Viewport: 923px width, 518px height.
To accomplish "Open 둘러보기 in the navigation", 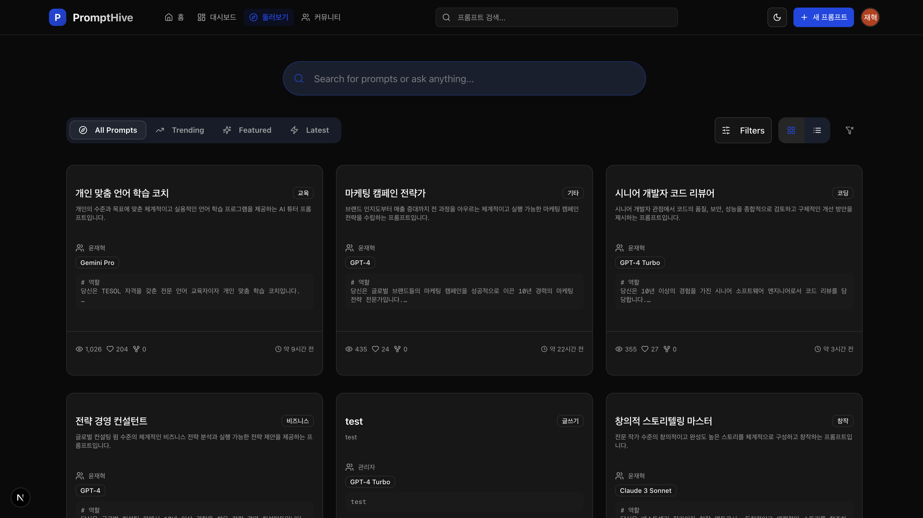I will (x=269, y=17).
